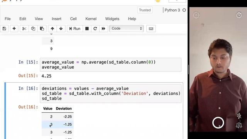Viewport: 247px width, 139px height.
Task: Open the Cell menu
Action: 73,19
